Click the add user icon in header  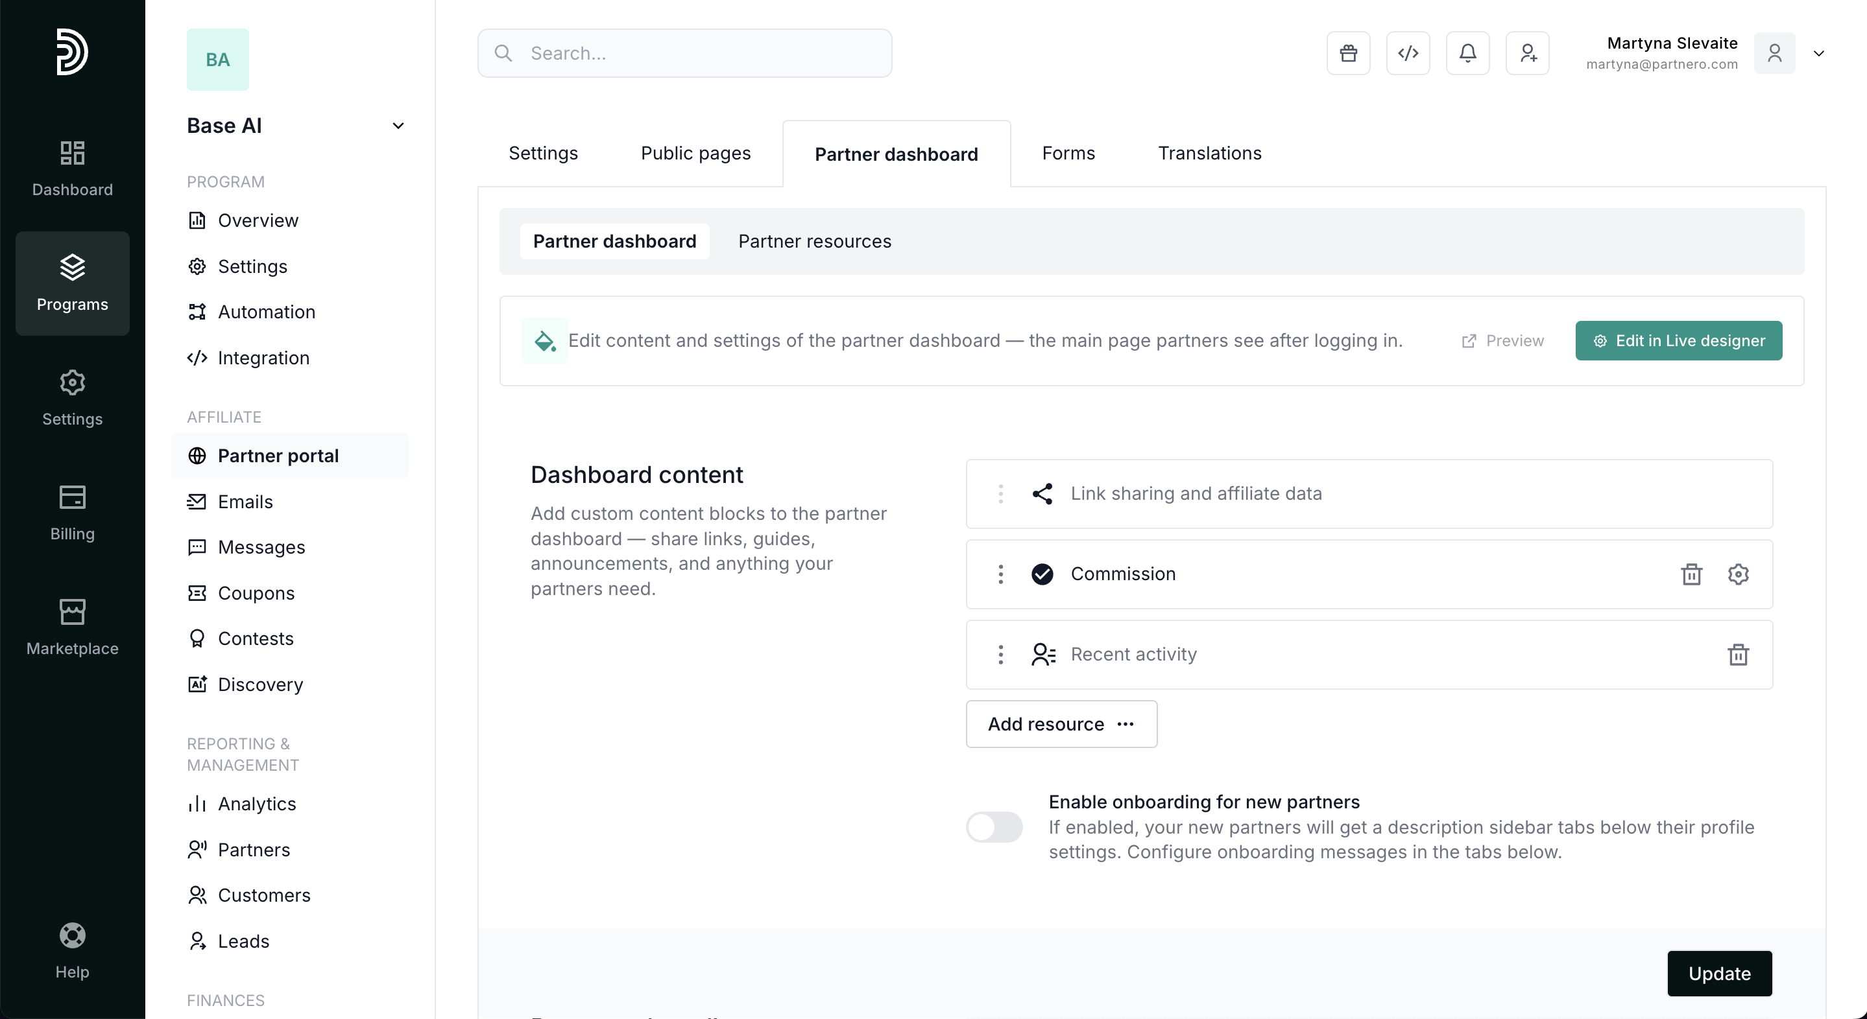point(1527,53)
